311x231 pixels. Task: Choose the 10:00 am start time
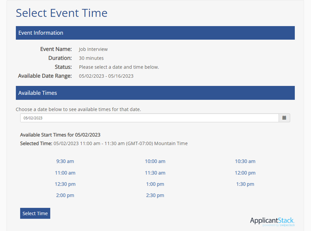pos(155,161)
